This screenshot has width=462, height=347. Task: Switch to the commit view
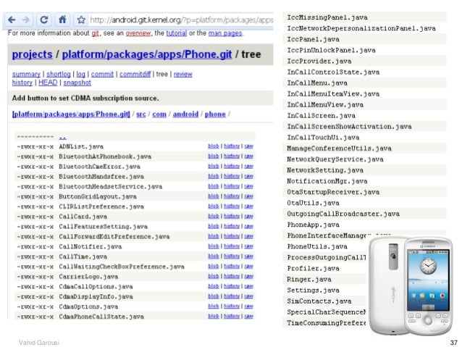coord(102,74)
